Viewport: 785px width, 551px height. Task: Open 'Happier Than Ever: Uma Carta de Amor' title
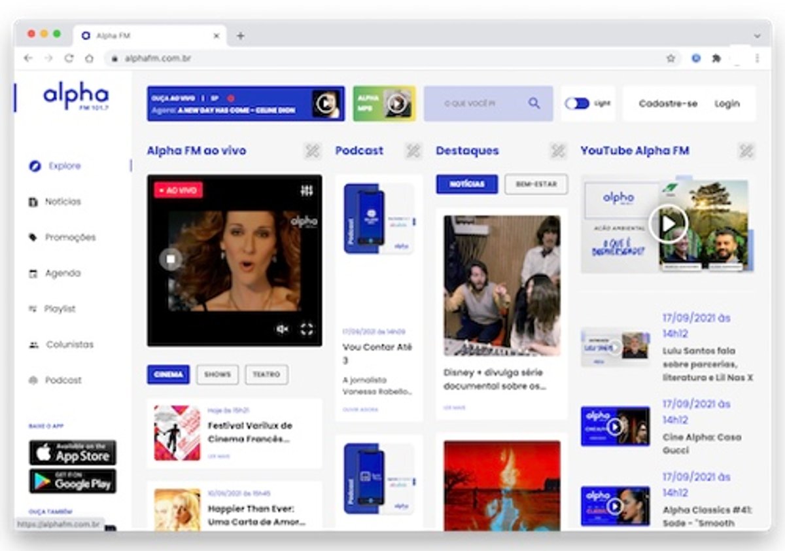pyautogui.click(x=256, y=515)
